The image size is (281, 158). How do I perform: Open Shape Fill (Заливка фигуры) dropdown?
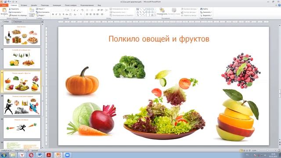click(x=189, y=9)
